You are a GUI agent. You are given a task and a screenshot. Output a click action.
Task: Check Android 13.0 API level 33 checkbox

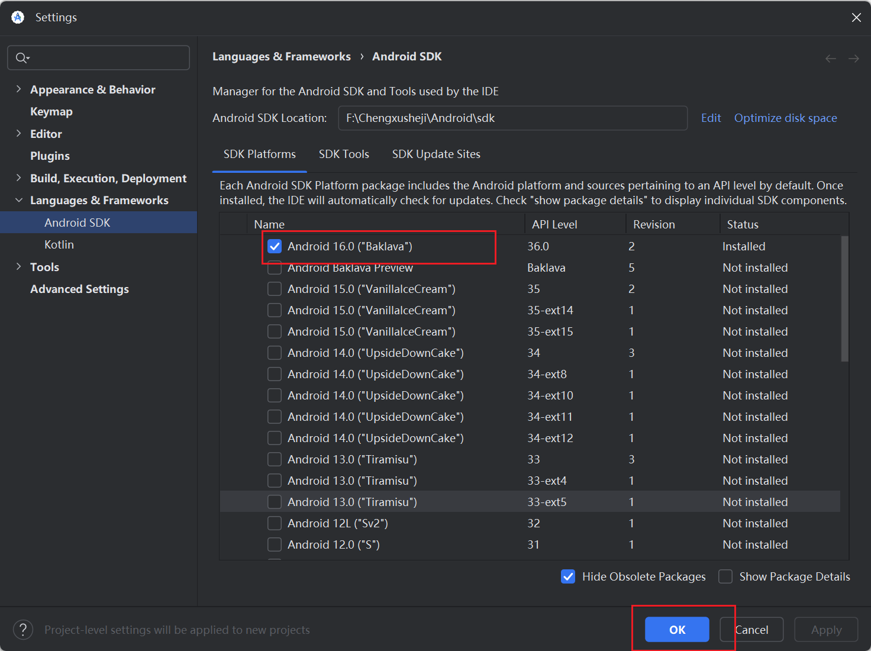pos(275,459)
